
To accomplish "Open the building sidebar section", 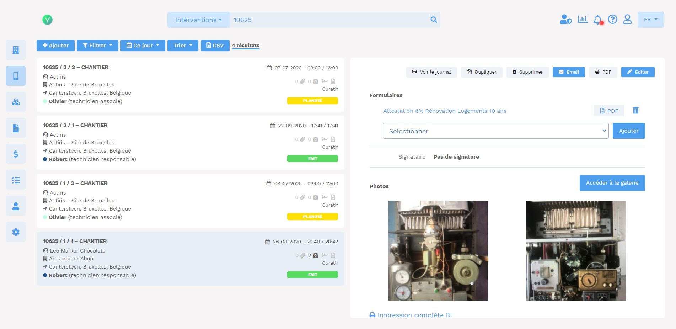I will pos(16,50).
